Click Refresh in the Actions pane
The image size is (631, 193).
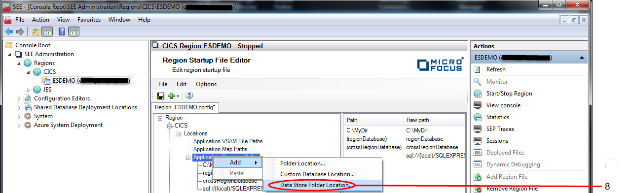pyautogui.click(x=495, y=69)
